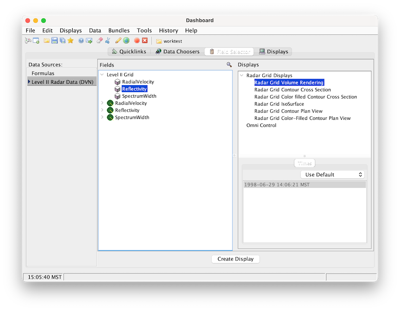Switch to the Data Choosers tab
This screenshot has width=400, height=311.
pyautogui.click(x=177, y=51)
